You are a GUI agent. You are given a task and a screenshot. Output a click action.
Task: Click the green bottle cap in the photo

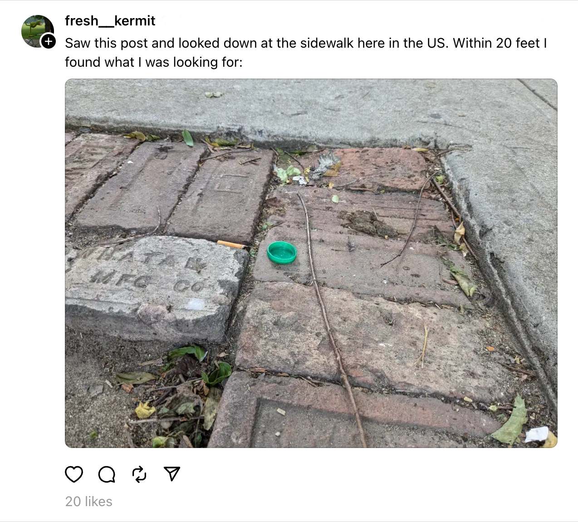(282, 252)
